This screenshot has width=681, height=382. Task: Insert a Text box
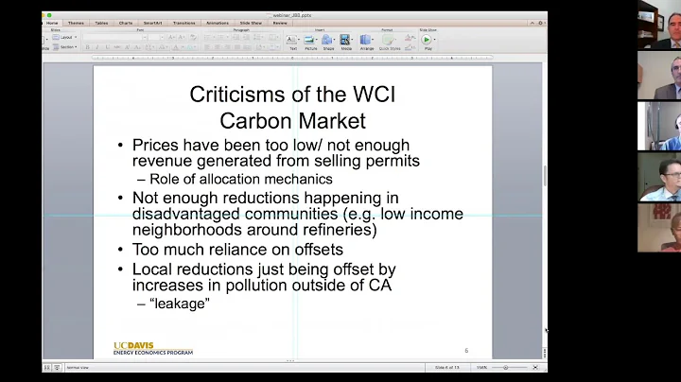pos(290,40)
